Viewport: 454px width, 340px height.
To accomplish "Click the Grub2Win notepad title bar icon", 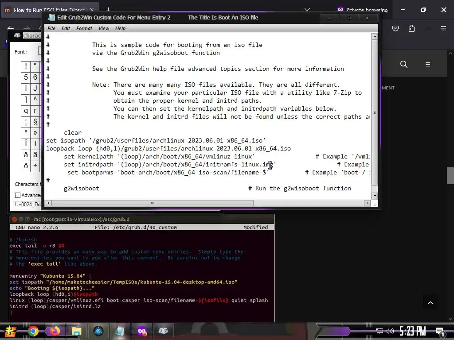I will [x=51, y=18].
